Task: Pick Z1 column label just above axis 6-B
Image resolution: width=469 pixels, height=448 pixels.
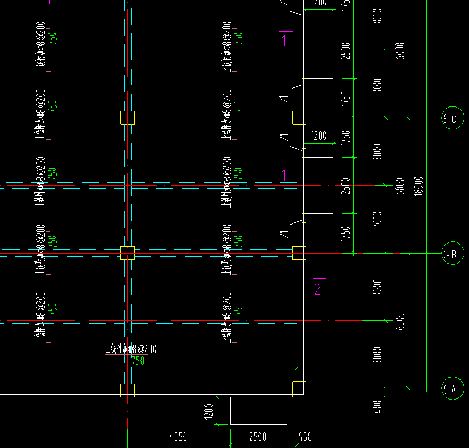Action: [285, 235]
